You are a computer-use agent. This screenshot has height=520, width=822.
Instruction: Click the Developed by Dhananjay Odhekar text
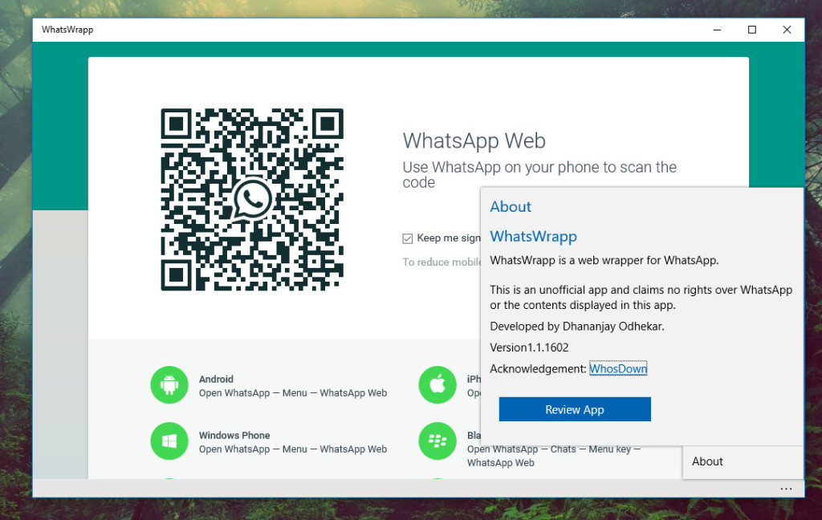click(x=577, y=327)
